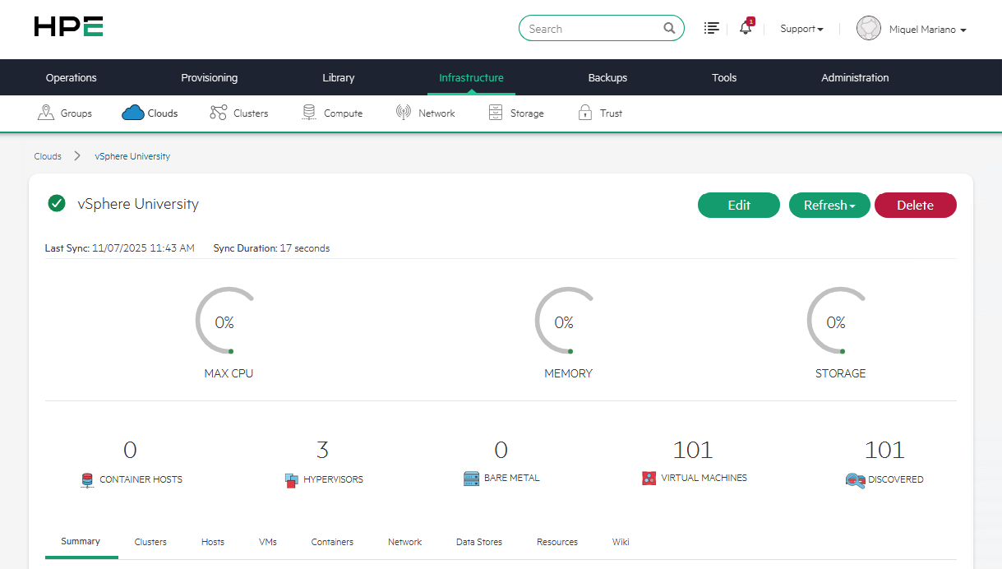Screen dimensions: 1002x569
Task: Click the Bare Metal icon
Action: (471, 479)
